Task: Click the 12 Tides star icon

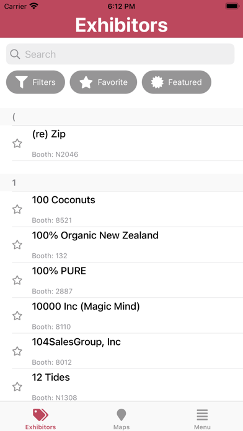Action: click(x=17, y=387)
